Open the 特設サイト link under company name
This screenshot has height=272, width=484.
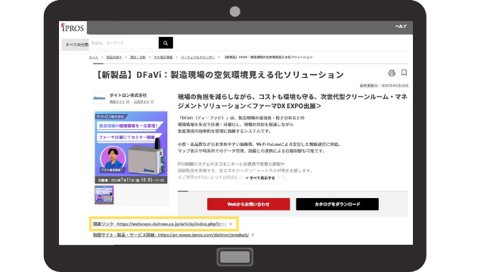pyautogui.click(x=119, y=102)
